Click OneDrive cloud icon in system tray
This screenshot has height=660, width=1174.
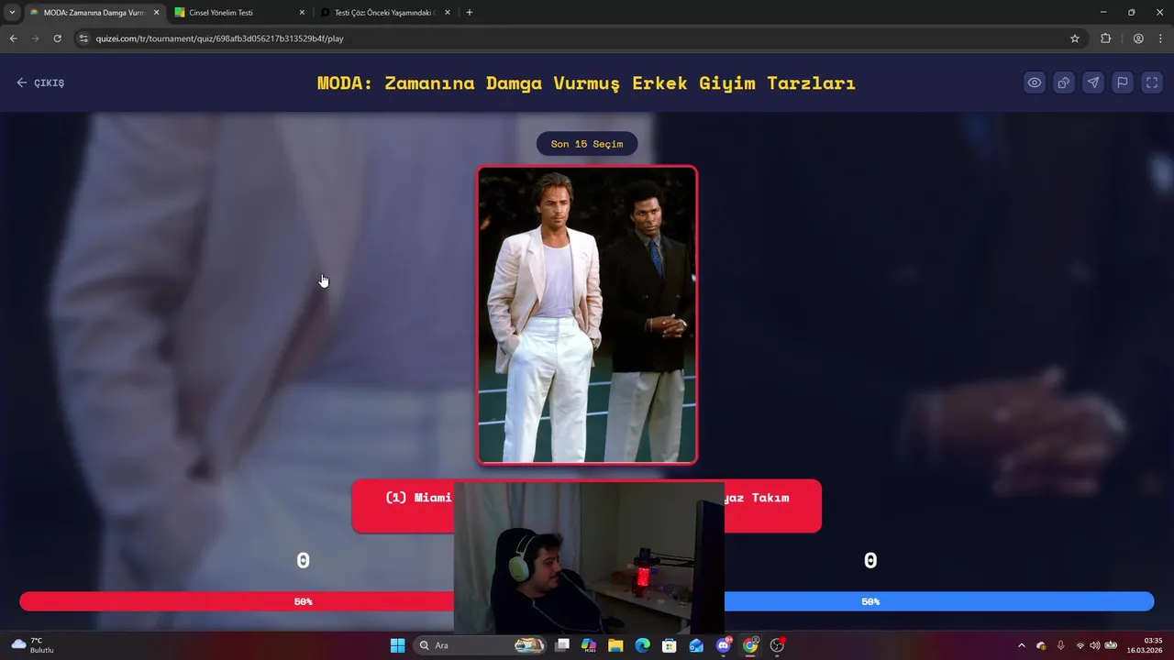[x=1041, y=645]
